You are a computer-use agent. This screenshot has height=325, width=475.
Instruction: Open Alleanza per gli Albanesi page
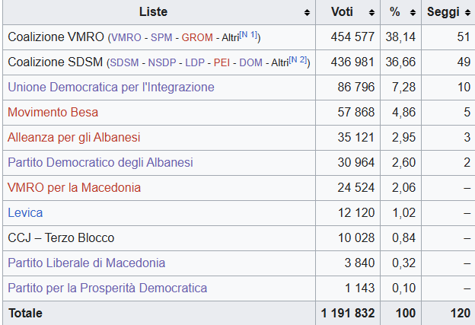pyautogui.click(x=74, y=138)
